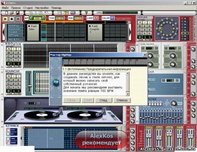197x152 pixels.
Task: Click the Paste icon in the toolbar
Action: click(41, 13)
